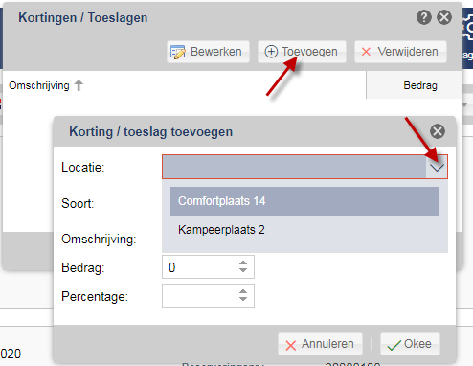
Task: Choose Kampeerplaats 2 from the list
Action: pos(304,230)
